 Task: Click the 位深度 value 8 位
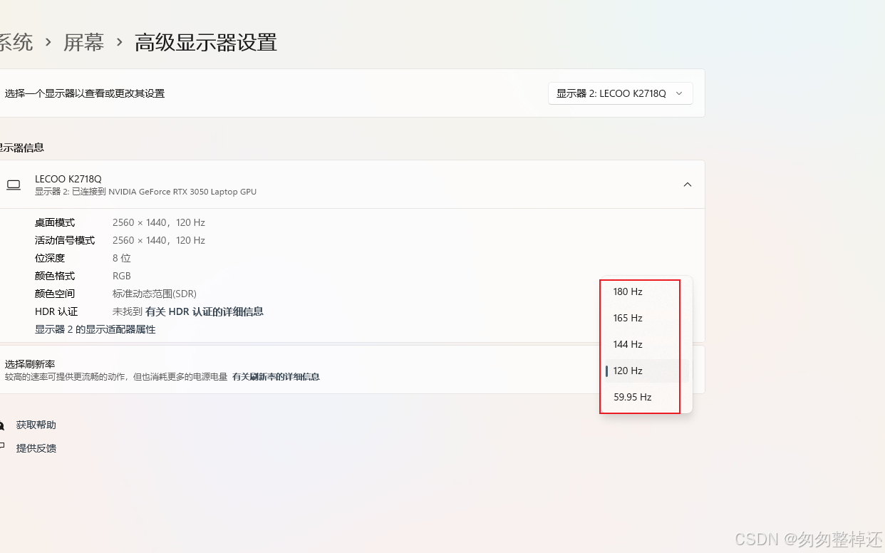click(122, 258)
